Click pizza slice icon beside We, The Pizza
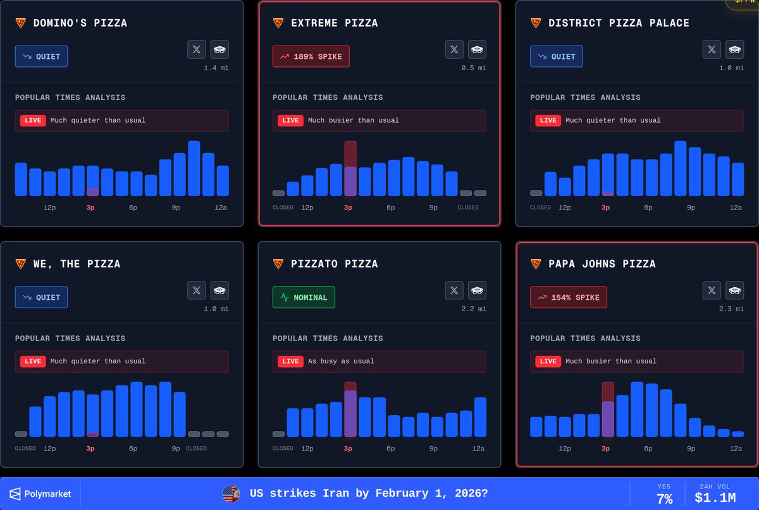 click(x=21, y=264)
